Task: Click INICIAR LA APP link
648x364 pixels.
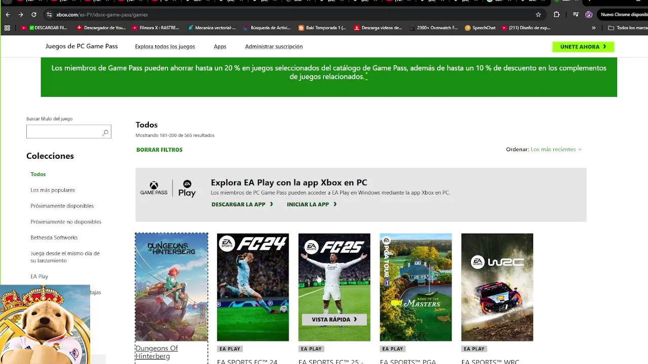Action: pyautogui.click(x=312, y=204)
